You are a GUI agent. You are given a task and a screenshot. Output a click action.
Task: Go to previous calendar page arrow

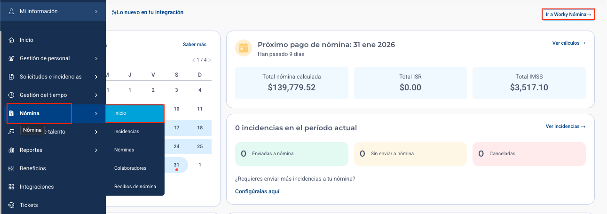194,60
